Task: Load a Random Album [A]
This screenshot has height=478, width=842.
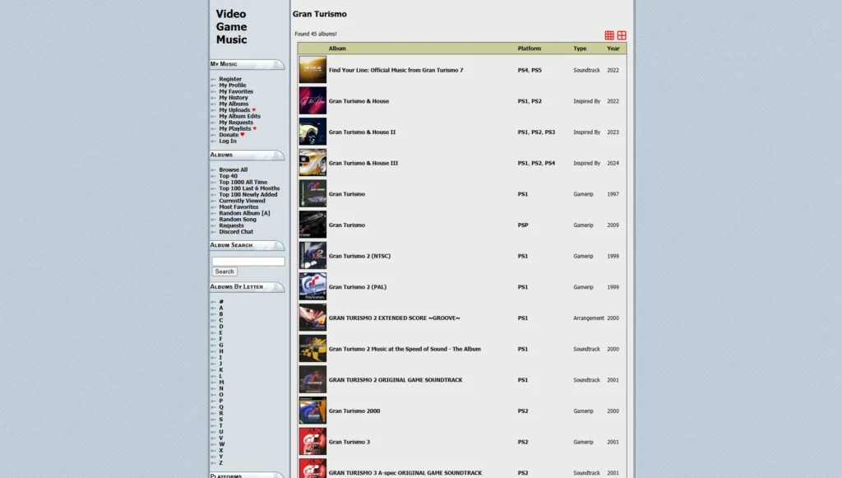Action: (x=244, y=213)
